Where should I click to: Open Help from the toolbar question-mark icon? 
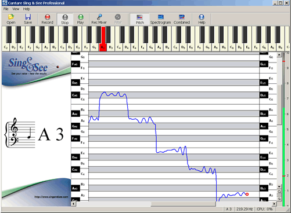[202, 19]
